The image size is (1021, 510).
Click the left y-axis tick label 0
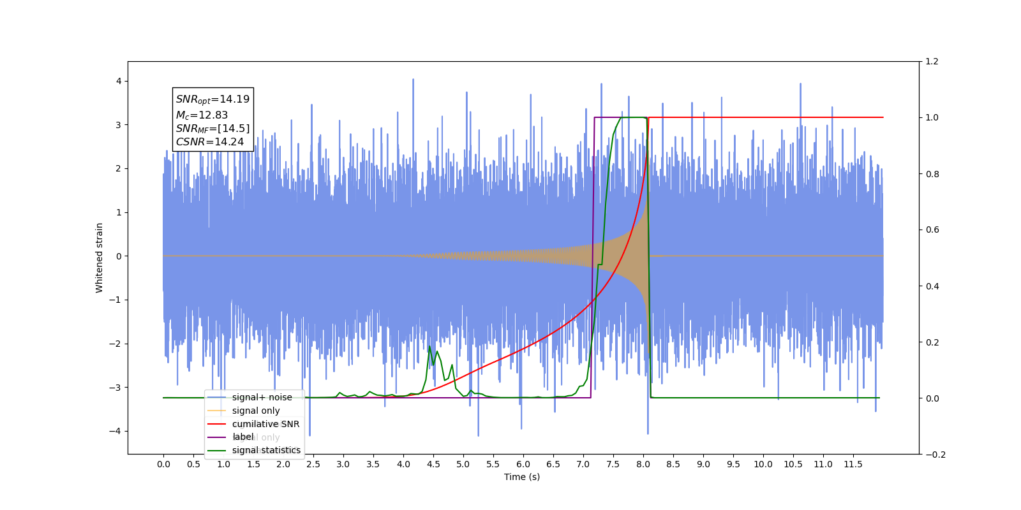coord(119,256)
